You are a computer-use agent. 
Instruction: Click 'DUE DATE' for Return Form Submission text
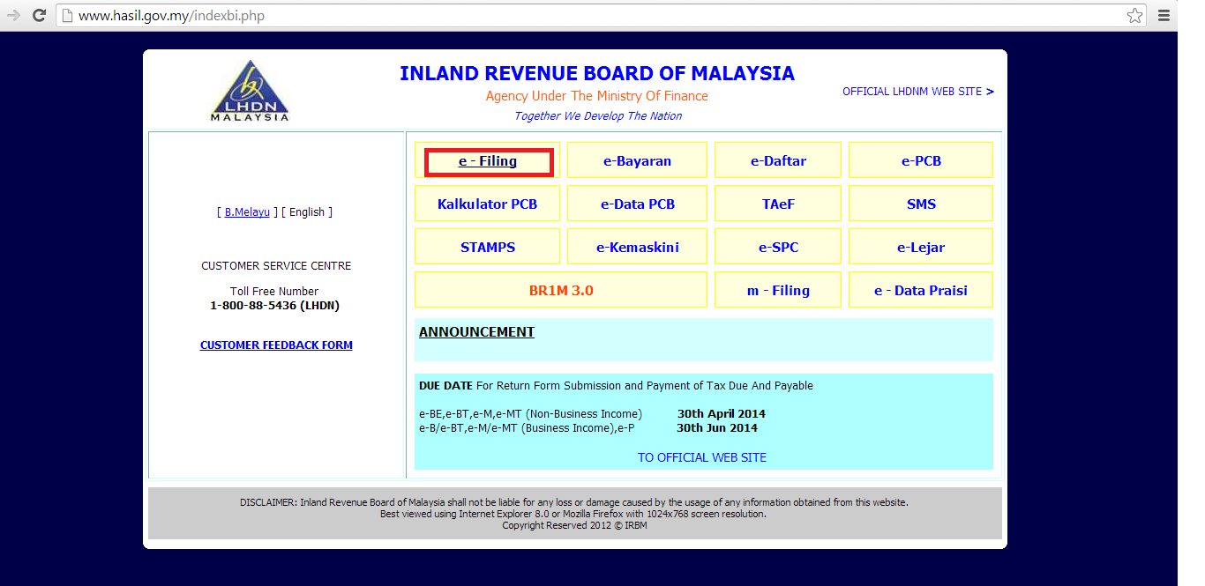coord(616,386)
